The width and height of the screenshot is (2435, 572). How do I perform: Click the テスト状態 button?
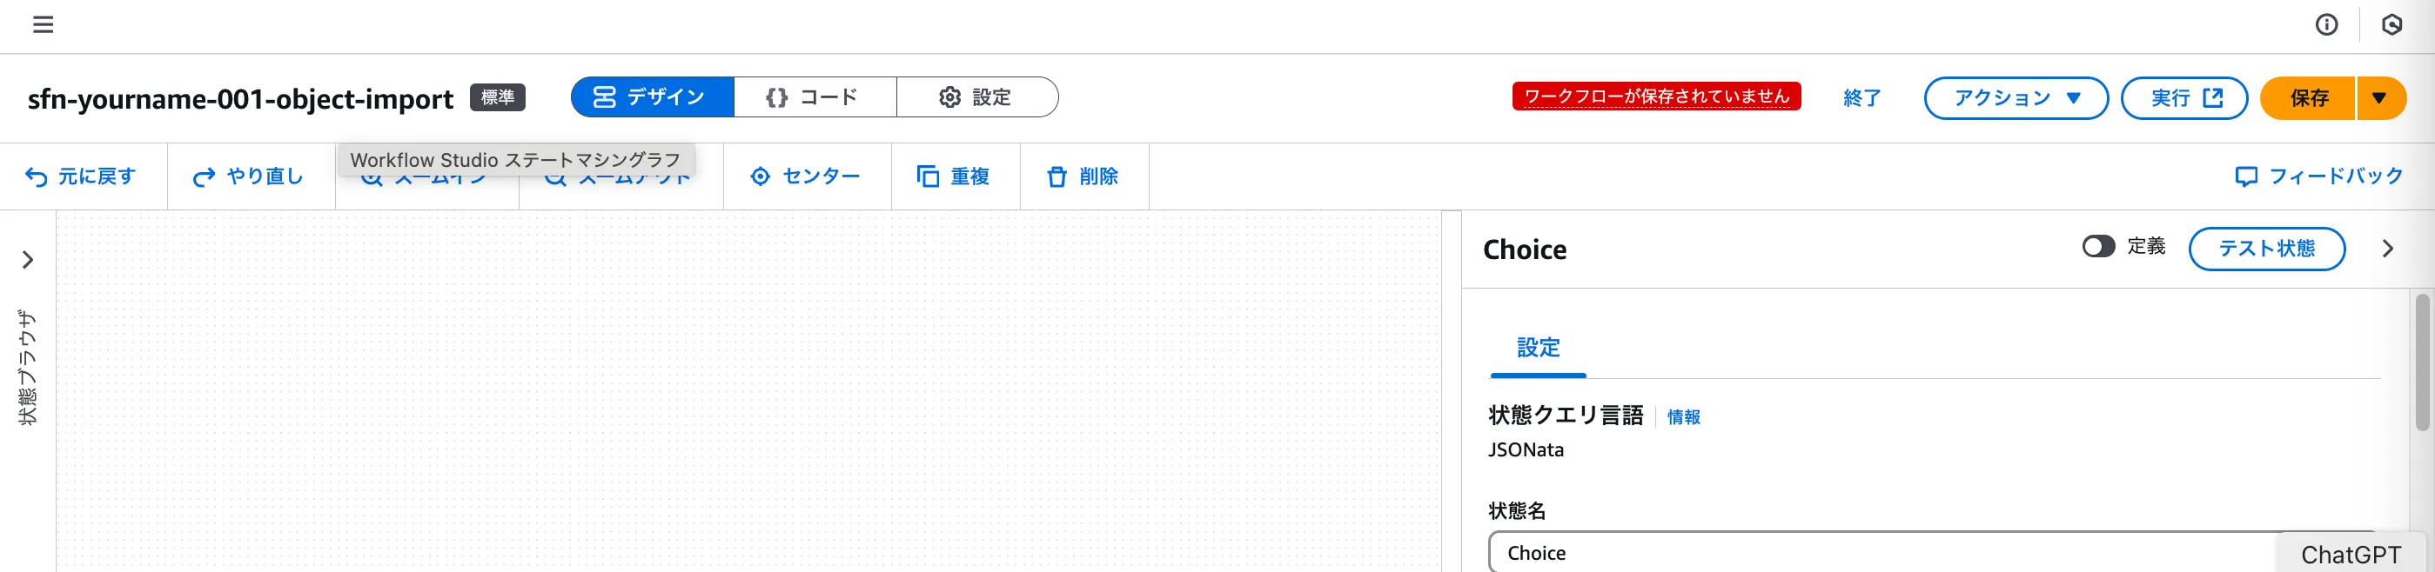coord(2266,249)
